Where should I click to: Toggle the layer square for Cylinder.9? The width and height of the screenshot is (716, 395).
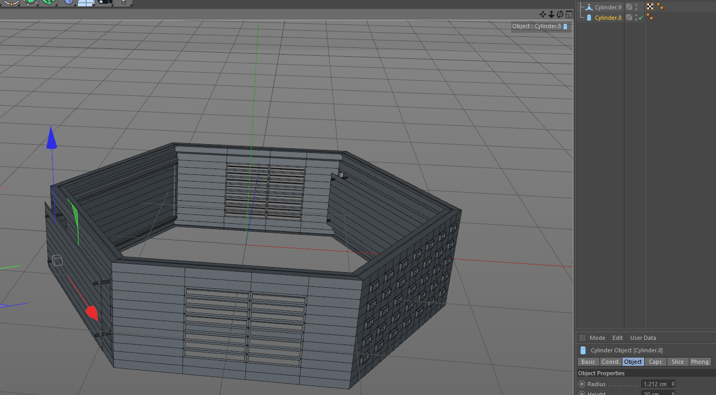tap(629, 7)
